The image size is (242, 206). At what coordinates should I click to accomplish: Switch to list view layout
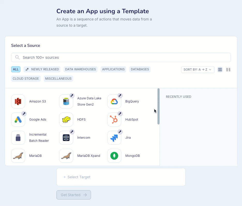pyautogui.click(x=228, y=70)
